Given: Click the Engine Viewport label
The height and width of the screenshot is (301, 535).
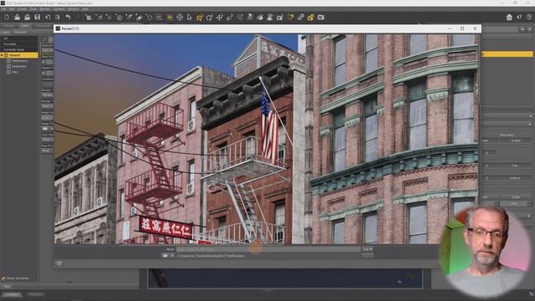Looking at the screenshot, I should click(x=13, y=32).
